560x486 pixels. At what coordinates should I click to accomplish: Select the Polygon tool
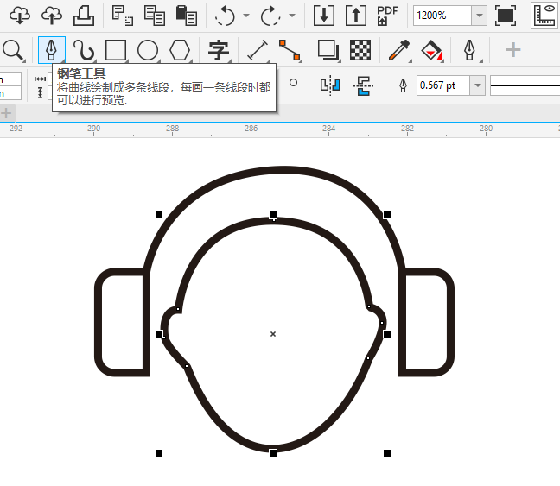180,50
